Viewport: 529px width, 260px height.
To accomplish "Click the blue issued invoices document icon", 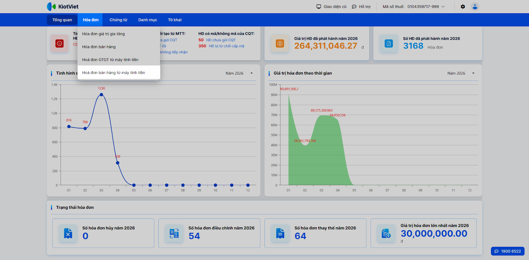I will coord(388,44).
